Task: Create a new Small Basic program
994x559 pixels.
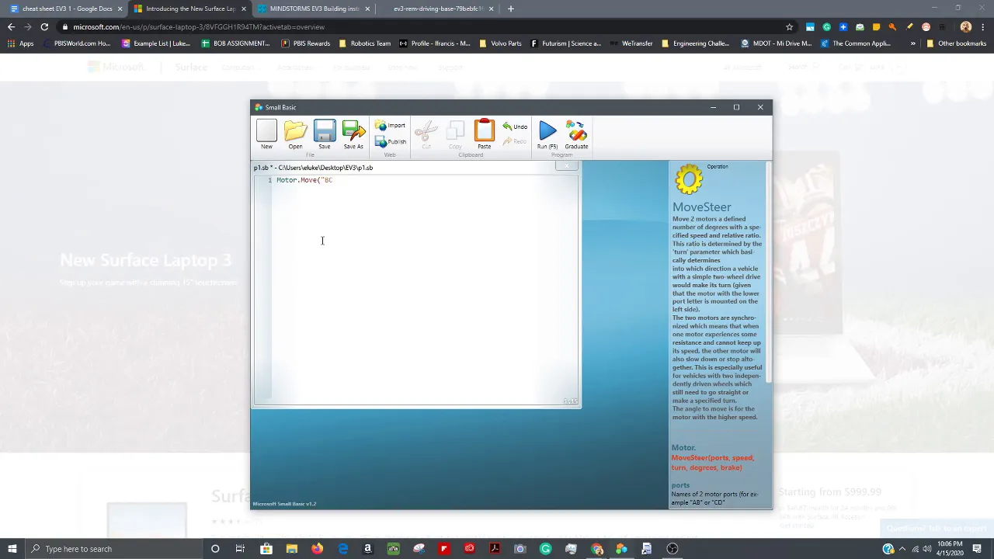Action: (x=266, y=135)
